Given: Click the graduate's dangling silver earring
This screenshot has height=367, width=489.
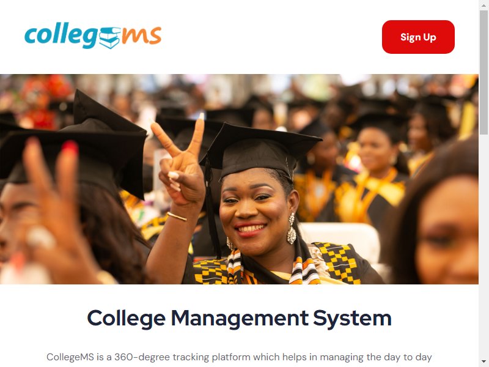Looking at the screenshot, I should tap(292, 229).
